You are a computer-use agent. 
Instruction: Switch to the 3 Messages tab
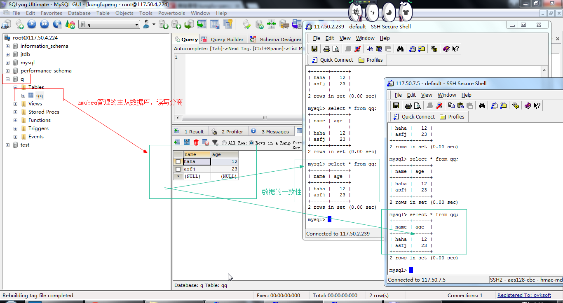point(271,132)
